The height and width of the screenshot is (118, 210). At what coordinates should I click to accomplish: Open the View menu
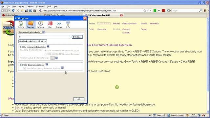click(14, 7)
